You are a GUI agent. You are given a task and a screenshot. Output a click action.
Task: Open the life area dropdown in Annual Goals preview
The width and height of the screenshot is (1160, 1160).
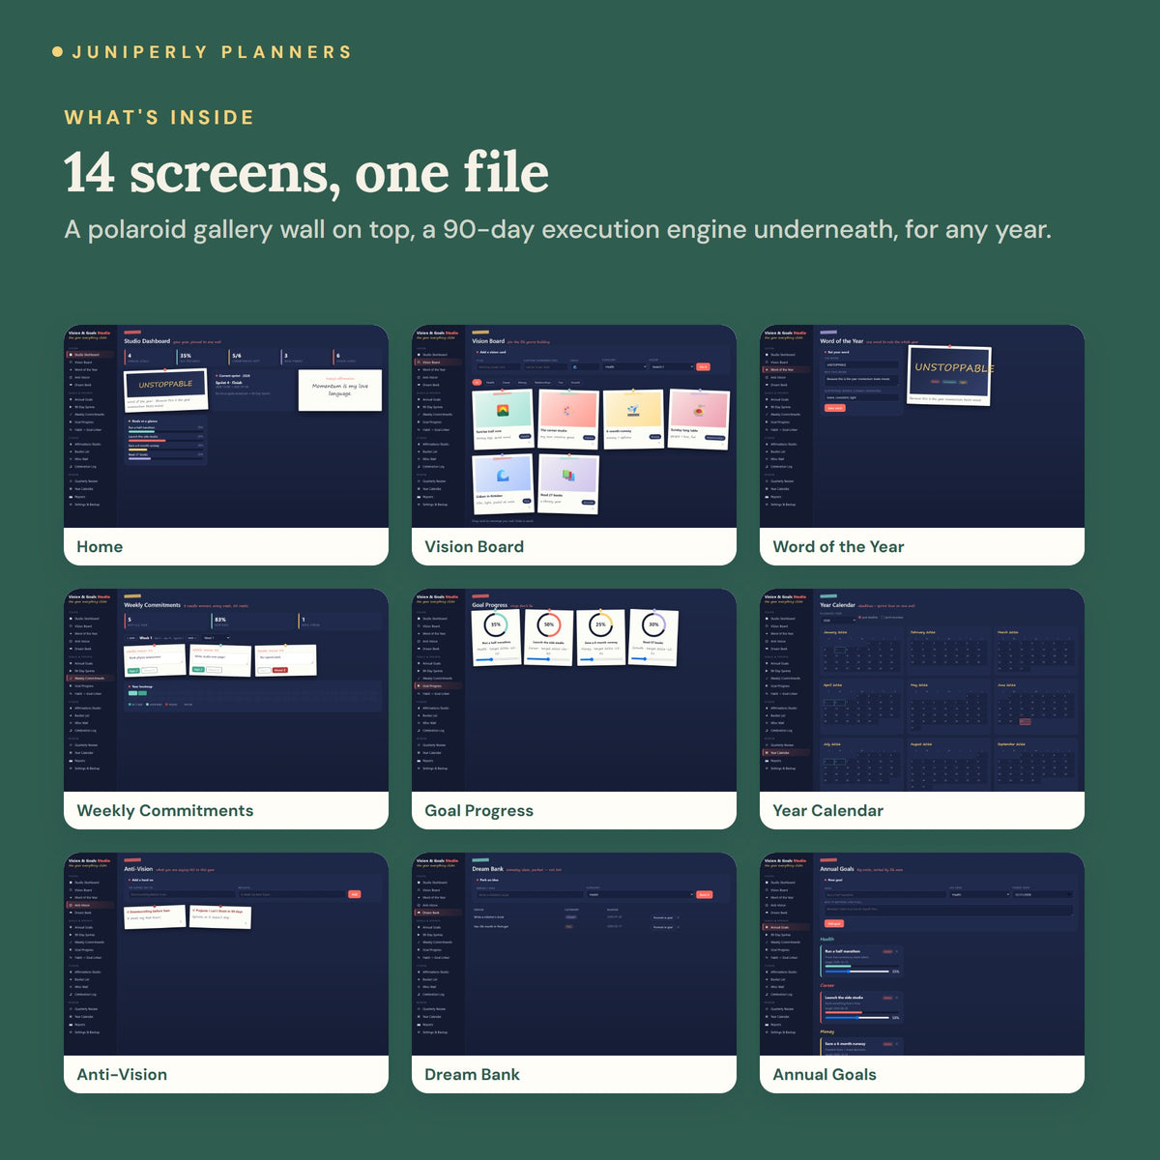pyautogui.click(x=978, y=894)
